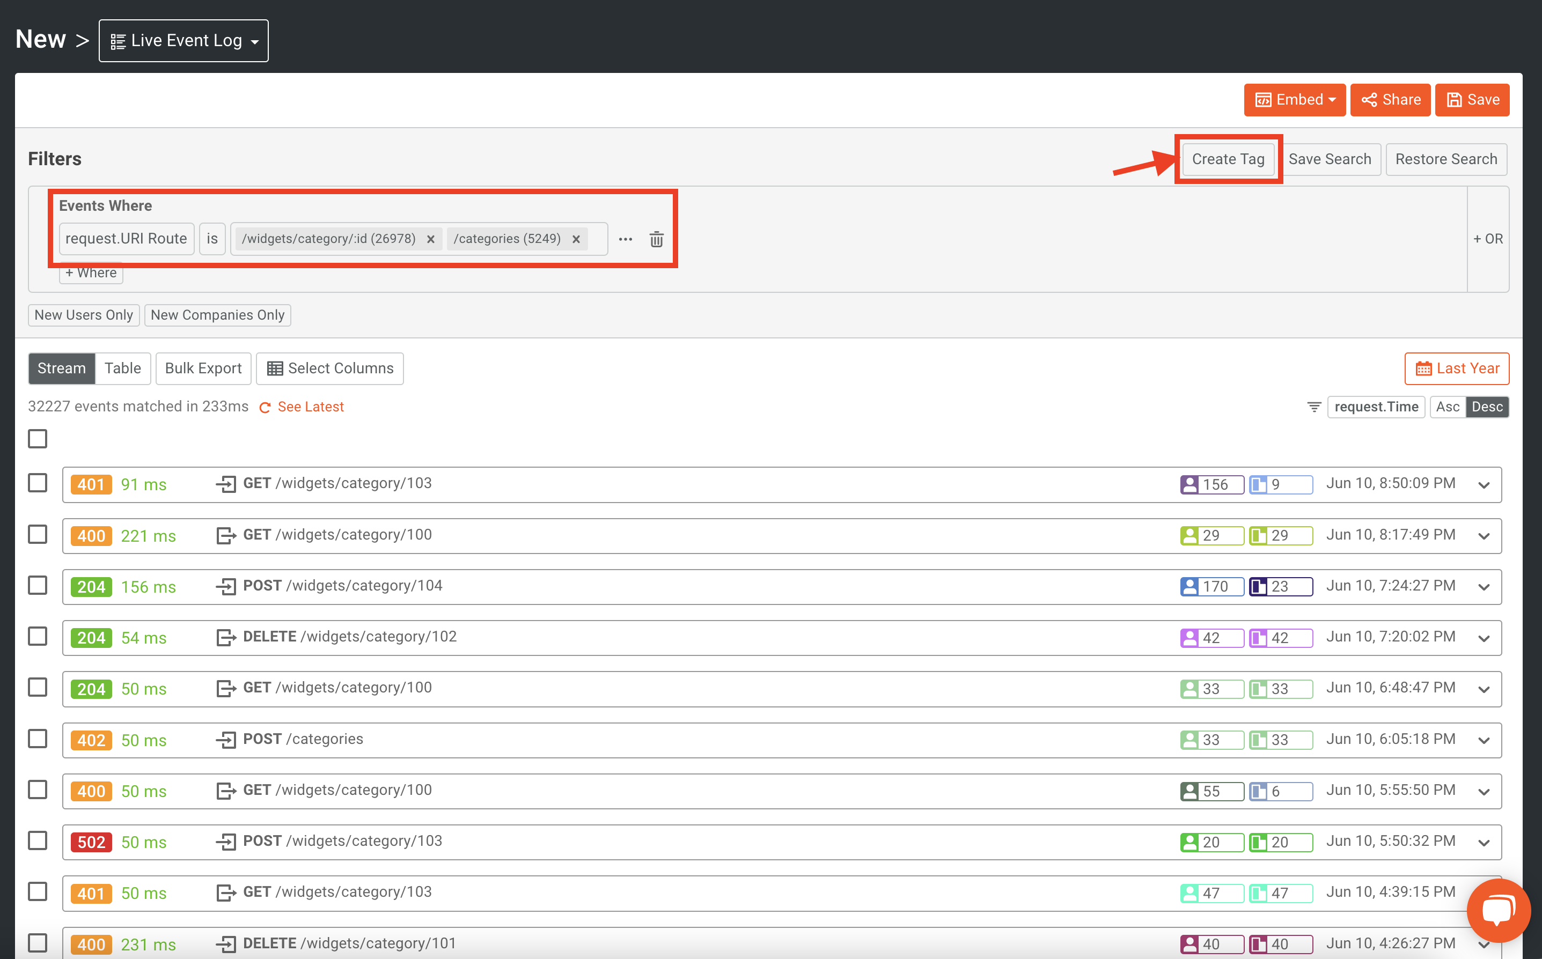Open the Embed dropdown
Viewport: 1542px width, 959px height.
[1295, 100]
